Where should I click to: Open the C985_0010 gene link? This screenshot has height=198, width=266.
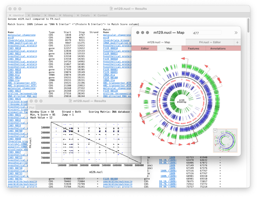click(x=14, y=48)
